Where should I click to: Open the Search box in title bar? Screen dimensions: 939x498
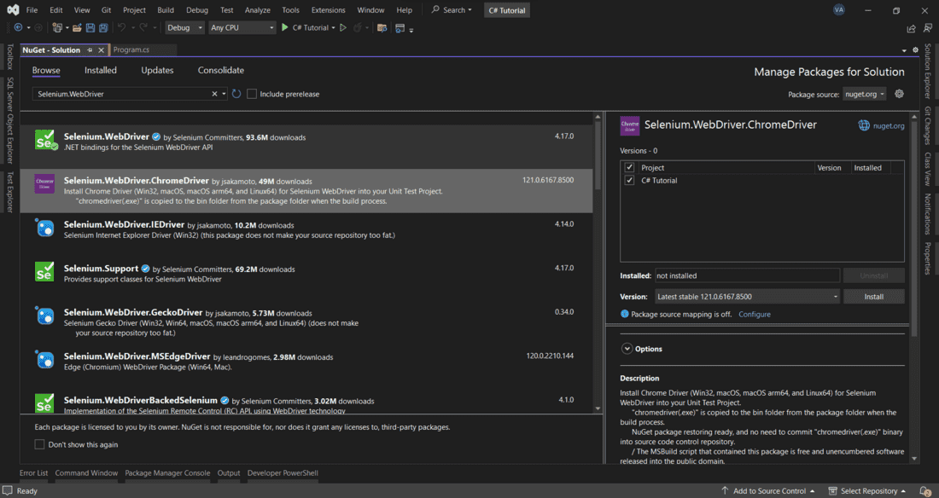(x=452, y=10)
